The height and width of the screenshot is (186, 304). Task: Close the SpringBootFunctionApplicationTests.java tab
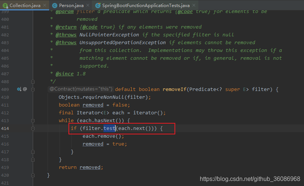click(194, 5)
